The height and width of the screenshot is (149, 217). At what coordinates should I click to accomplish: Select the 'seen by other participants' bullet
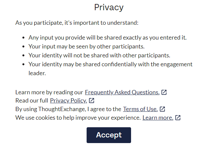pos(87,46)
